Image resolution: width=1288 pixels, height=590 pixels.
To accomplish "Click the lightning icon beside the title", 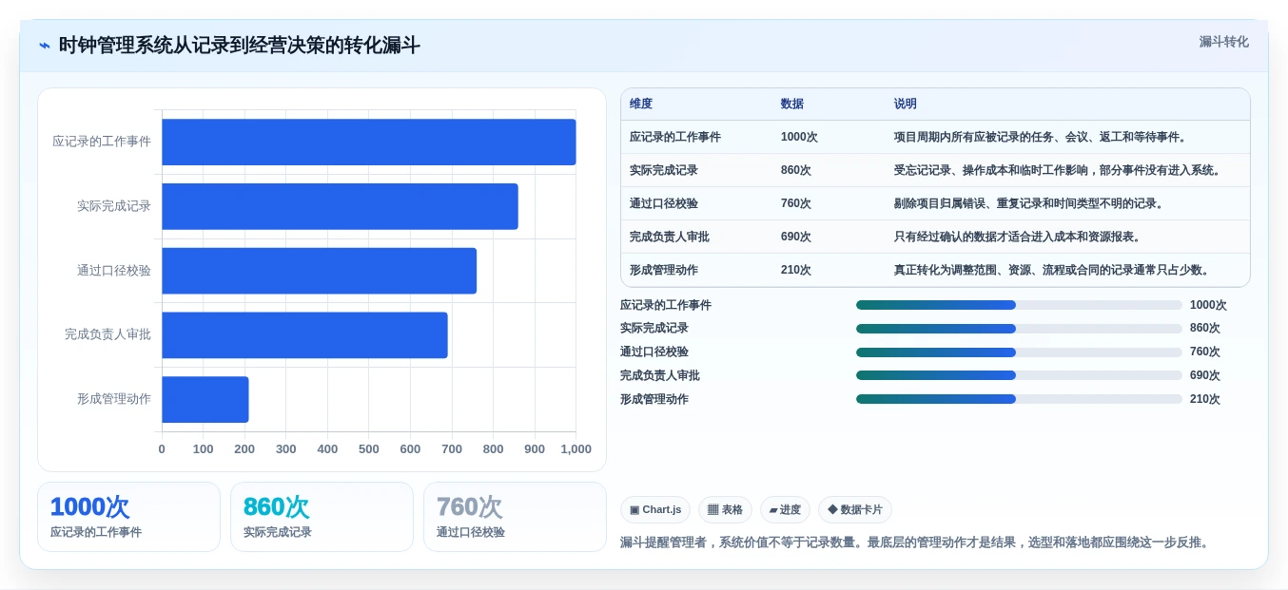I will click(x=45, y=46).
